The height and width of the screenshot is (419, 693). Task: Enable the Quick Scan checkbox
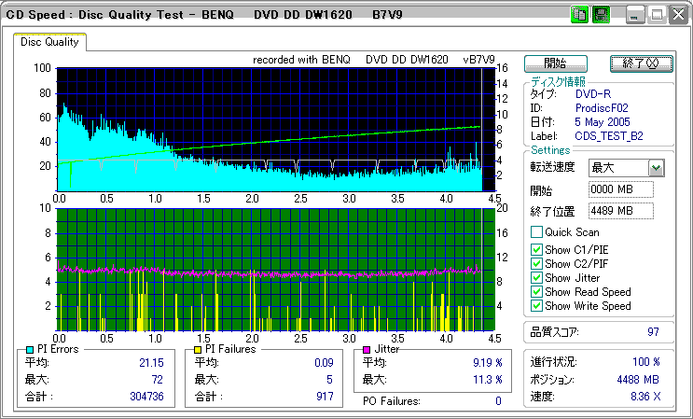(536, 232)
